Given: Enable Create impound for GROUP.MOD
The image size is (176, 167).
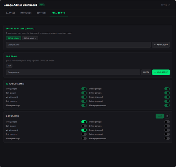Looking at the screenshot, I should click(x=167, y=130).
